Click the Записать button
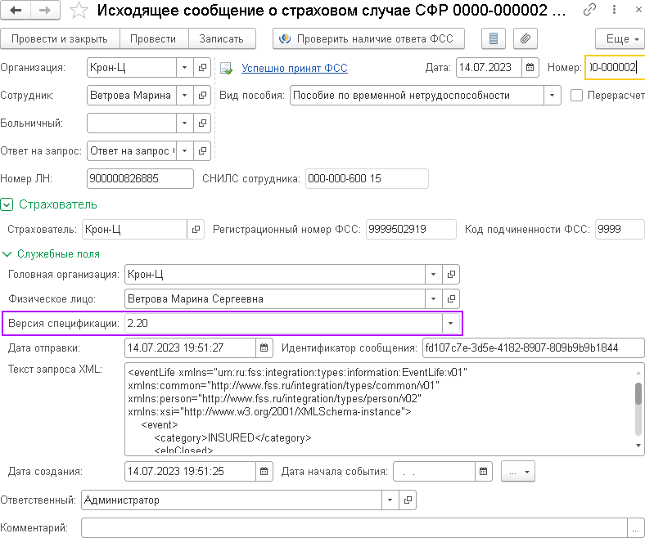Screen dimensions: 645x538 tap(221, 38)
